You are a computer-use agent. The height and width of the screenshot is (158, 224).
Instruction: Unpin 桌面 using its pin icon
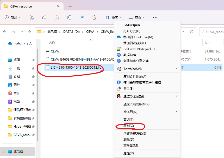(x=33, y=60)
